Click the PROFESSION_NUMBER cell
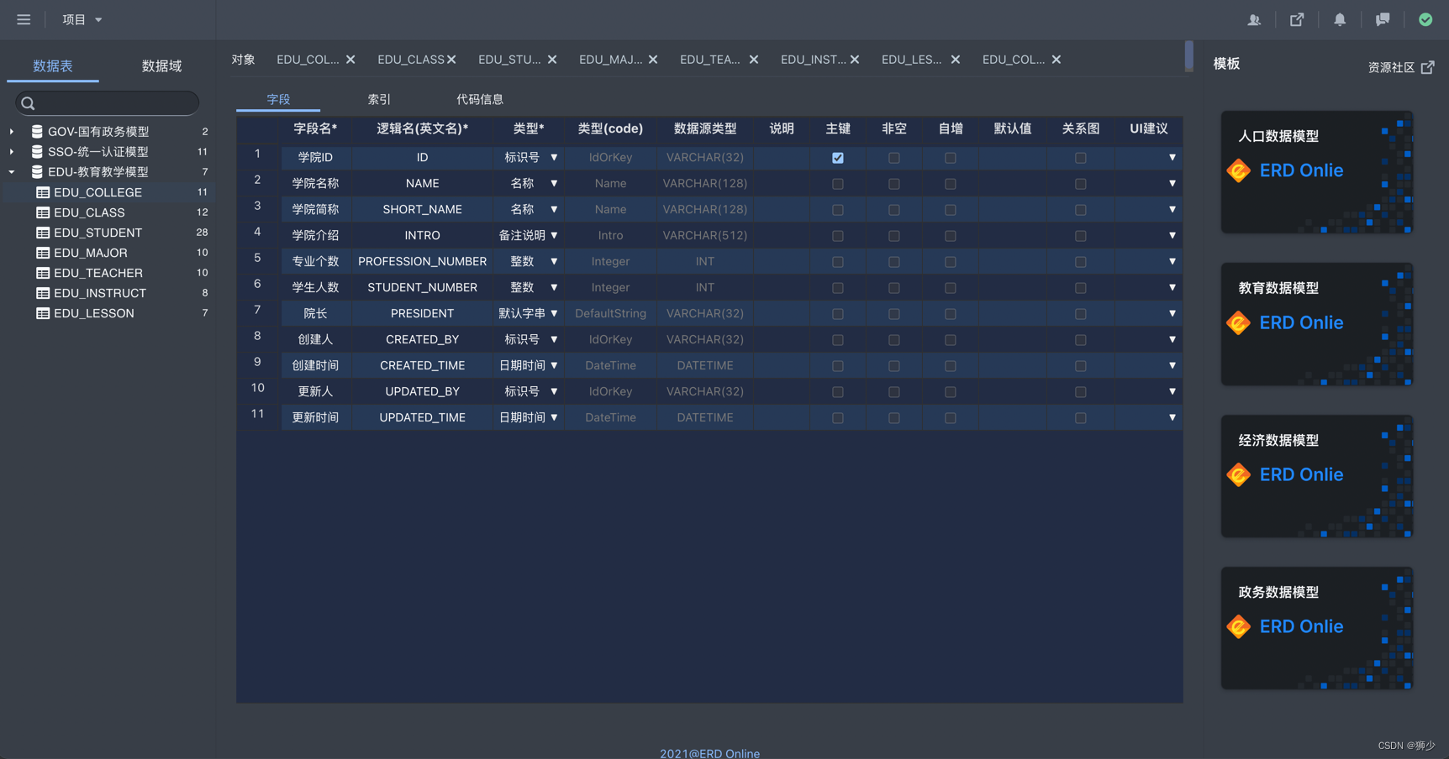 [422, 261]
